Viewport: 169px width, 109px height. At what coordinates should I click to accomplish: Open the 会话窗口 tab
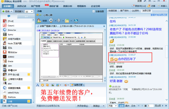point(8,6)
